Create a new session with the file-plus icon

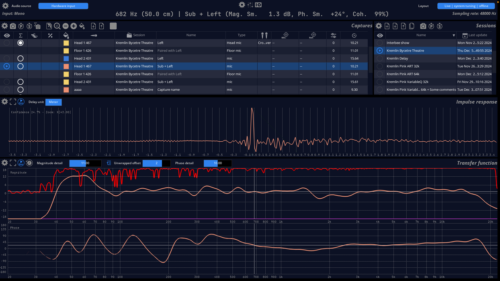pyautogui.click(x=386, y=26)
